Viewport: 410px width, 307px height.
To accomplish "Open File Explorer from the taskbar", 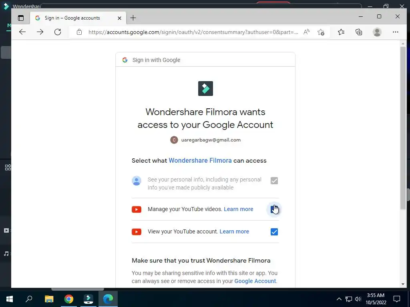I will point(49,299).
